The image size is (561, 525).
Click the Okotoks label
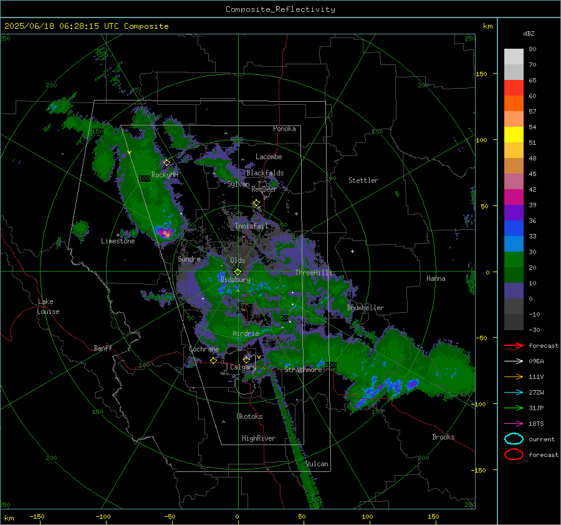[x=249, y=416]
